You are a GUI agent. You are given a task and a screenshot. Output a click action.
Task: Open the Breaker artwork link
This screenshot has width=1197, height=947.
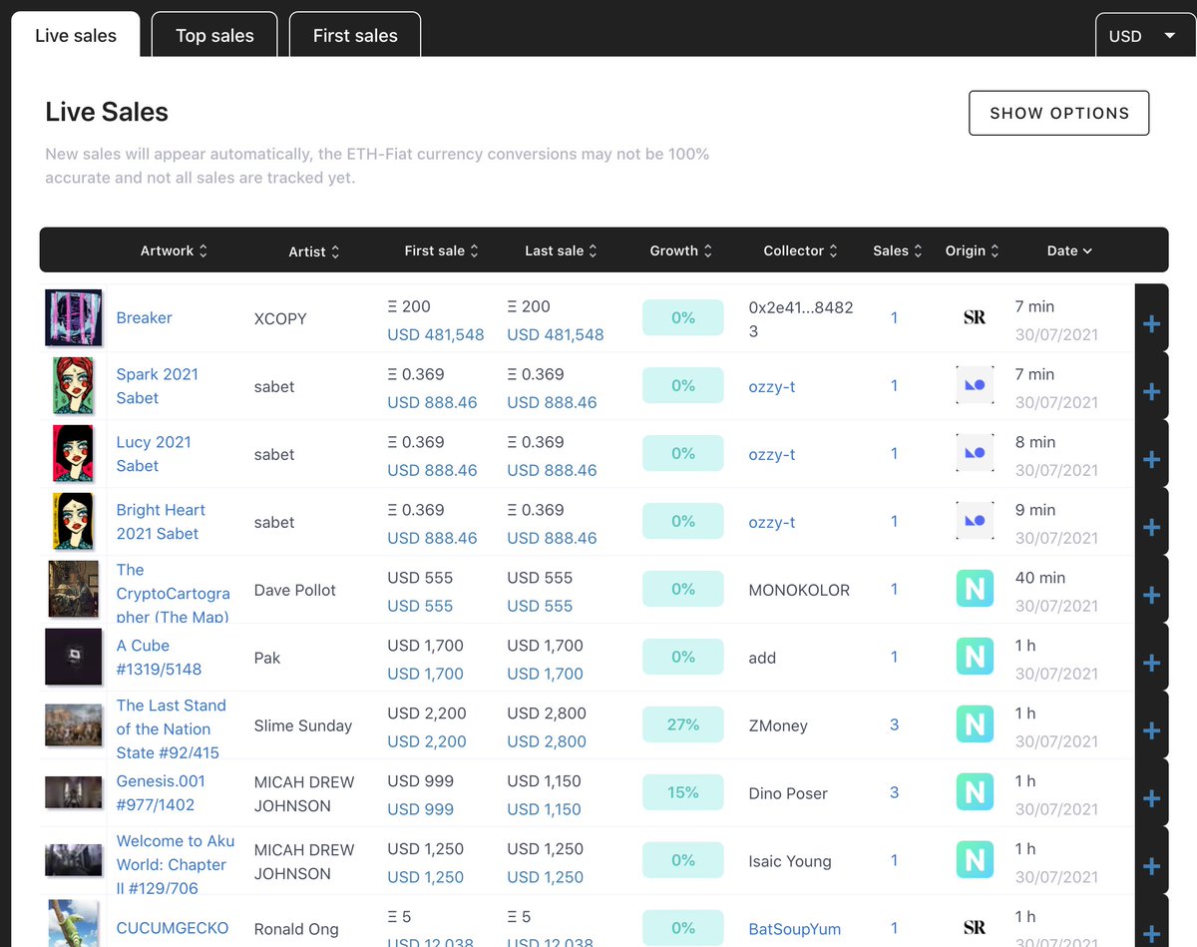click(145, 317)
